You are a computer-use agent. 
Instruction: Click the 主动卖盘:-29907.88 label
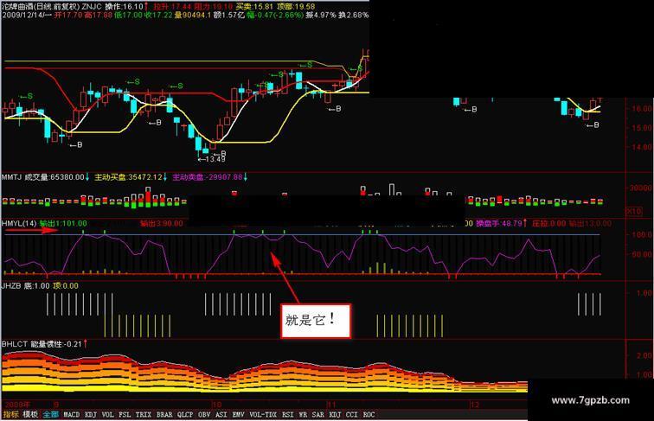click(x=208, y=177)
